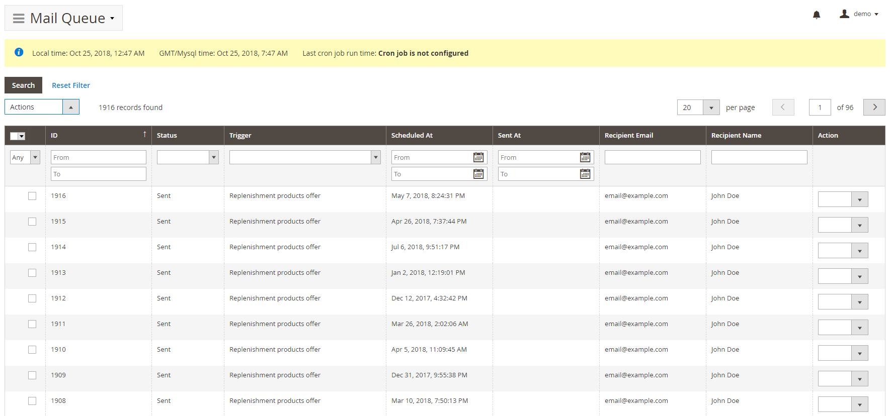Viewport: 890px width, 416px height.
Task: Open Action dropdown for row 1911
Action: pos(843,328)
